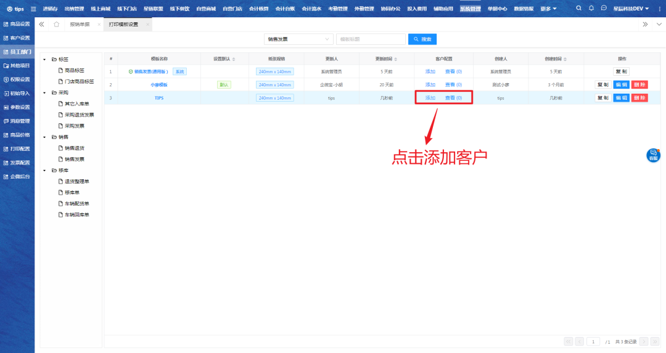Click the blue 搜索 button
Image resolution: width=666 pixels, height=353 pixels.
point(422,39)
